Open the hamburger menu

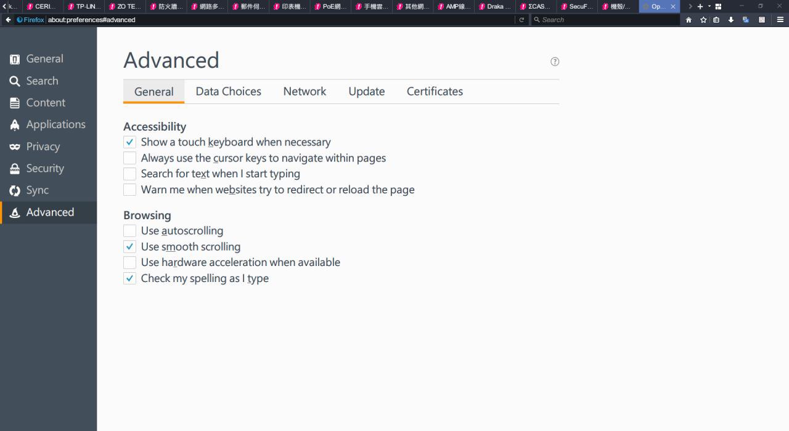point(780,20)
